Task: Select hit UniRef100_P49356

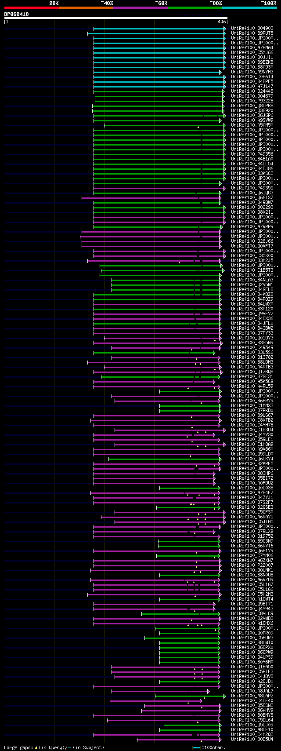Action: [x=252, y=154]
